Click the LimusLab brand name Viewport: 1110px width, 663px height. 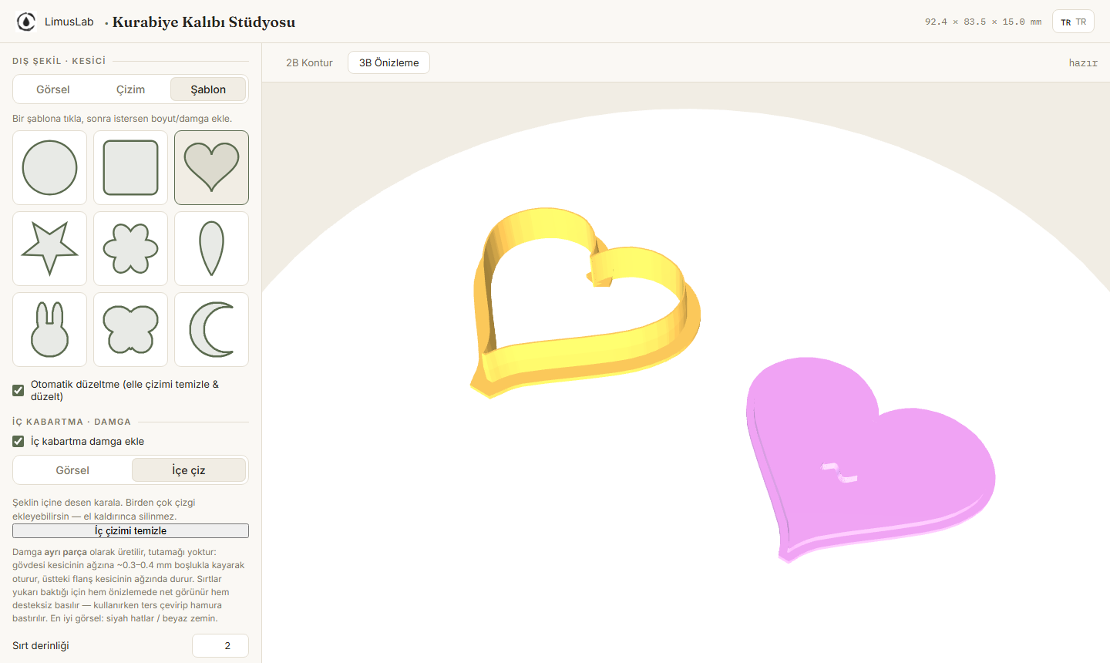(x=69, y=22)
